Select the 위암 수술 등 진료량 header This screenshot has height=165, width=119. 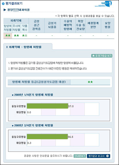coord(81,25)
